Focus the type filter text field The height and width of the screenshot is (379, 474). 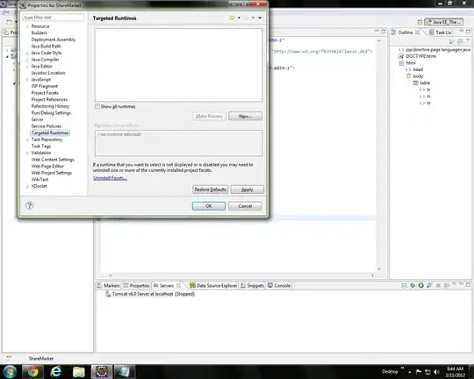pos(54,18)
